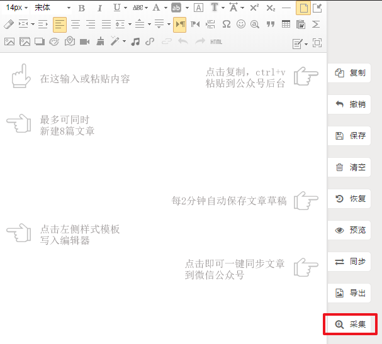Click the paste from Word icon

coord(301,24)
